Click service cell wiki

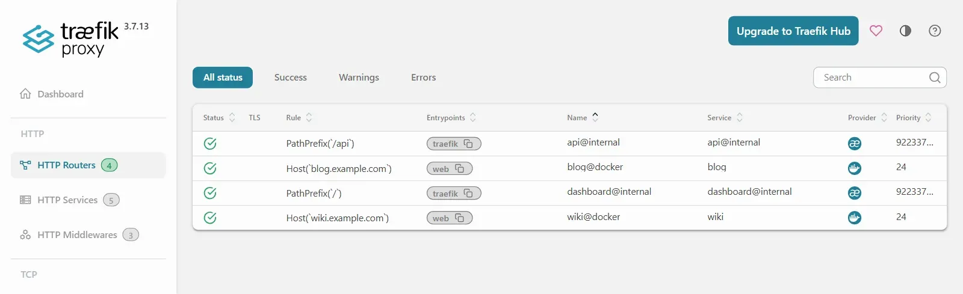pos(716,217)
